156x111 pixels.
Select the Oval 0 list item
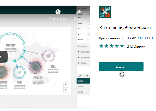[x=83, y=92]
